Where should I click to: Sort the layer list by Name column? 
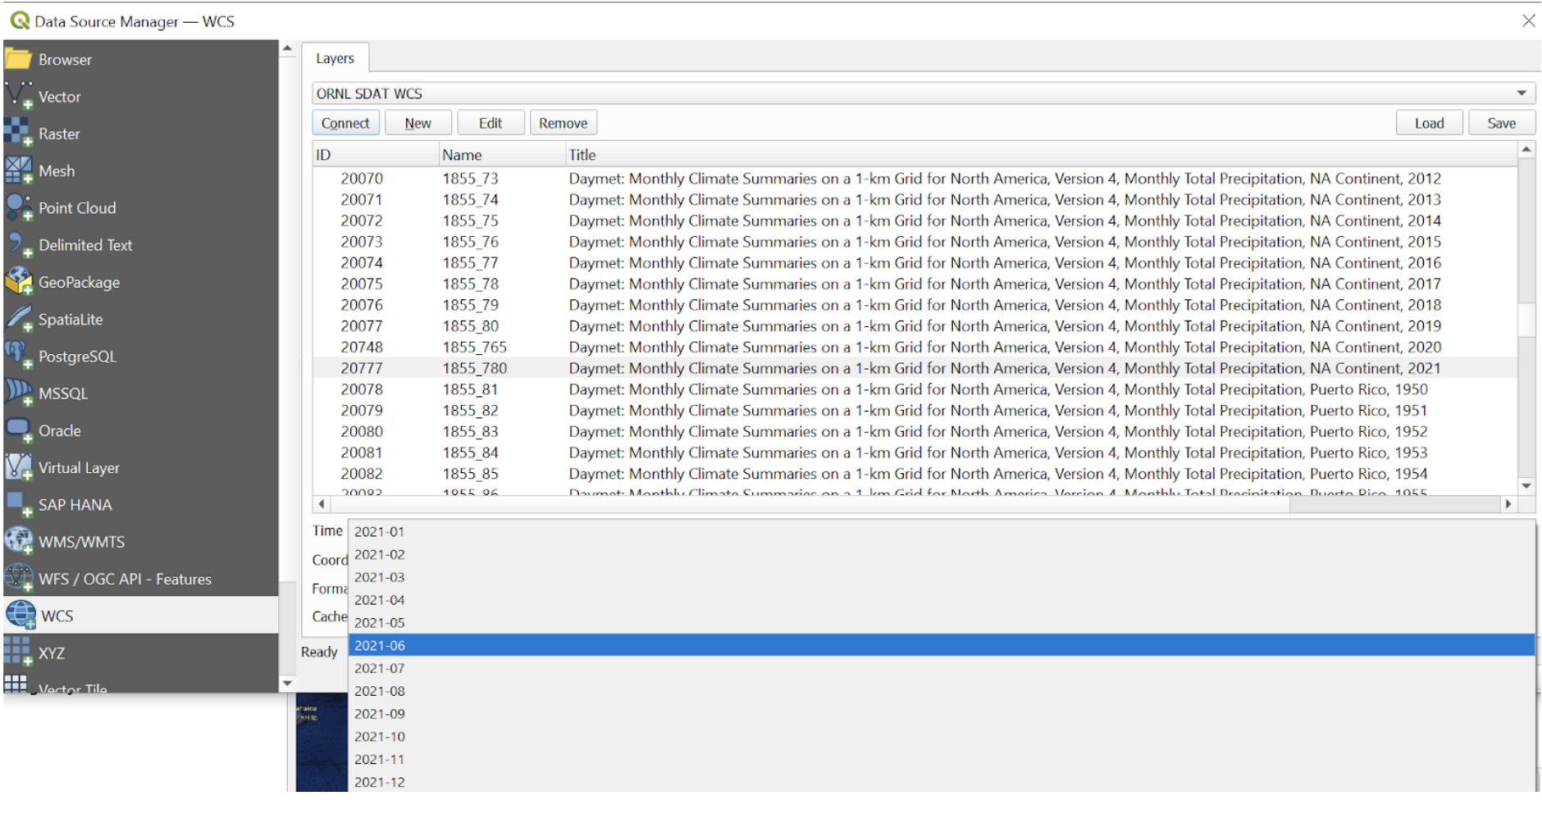tap(502, 155)
